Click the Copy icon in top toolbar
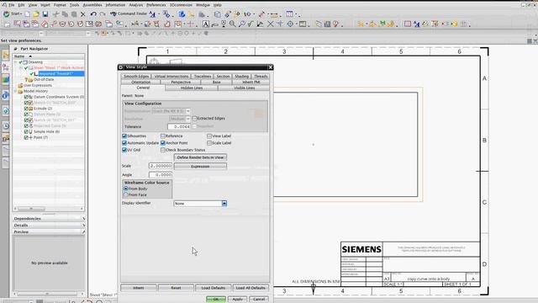This screenshot has height=303, width=538. pos(65,14)
